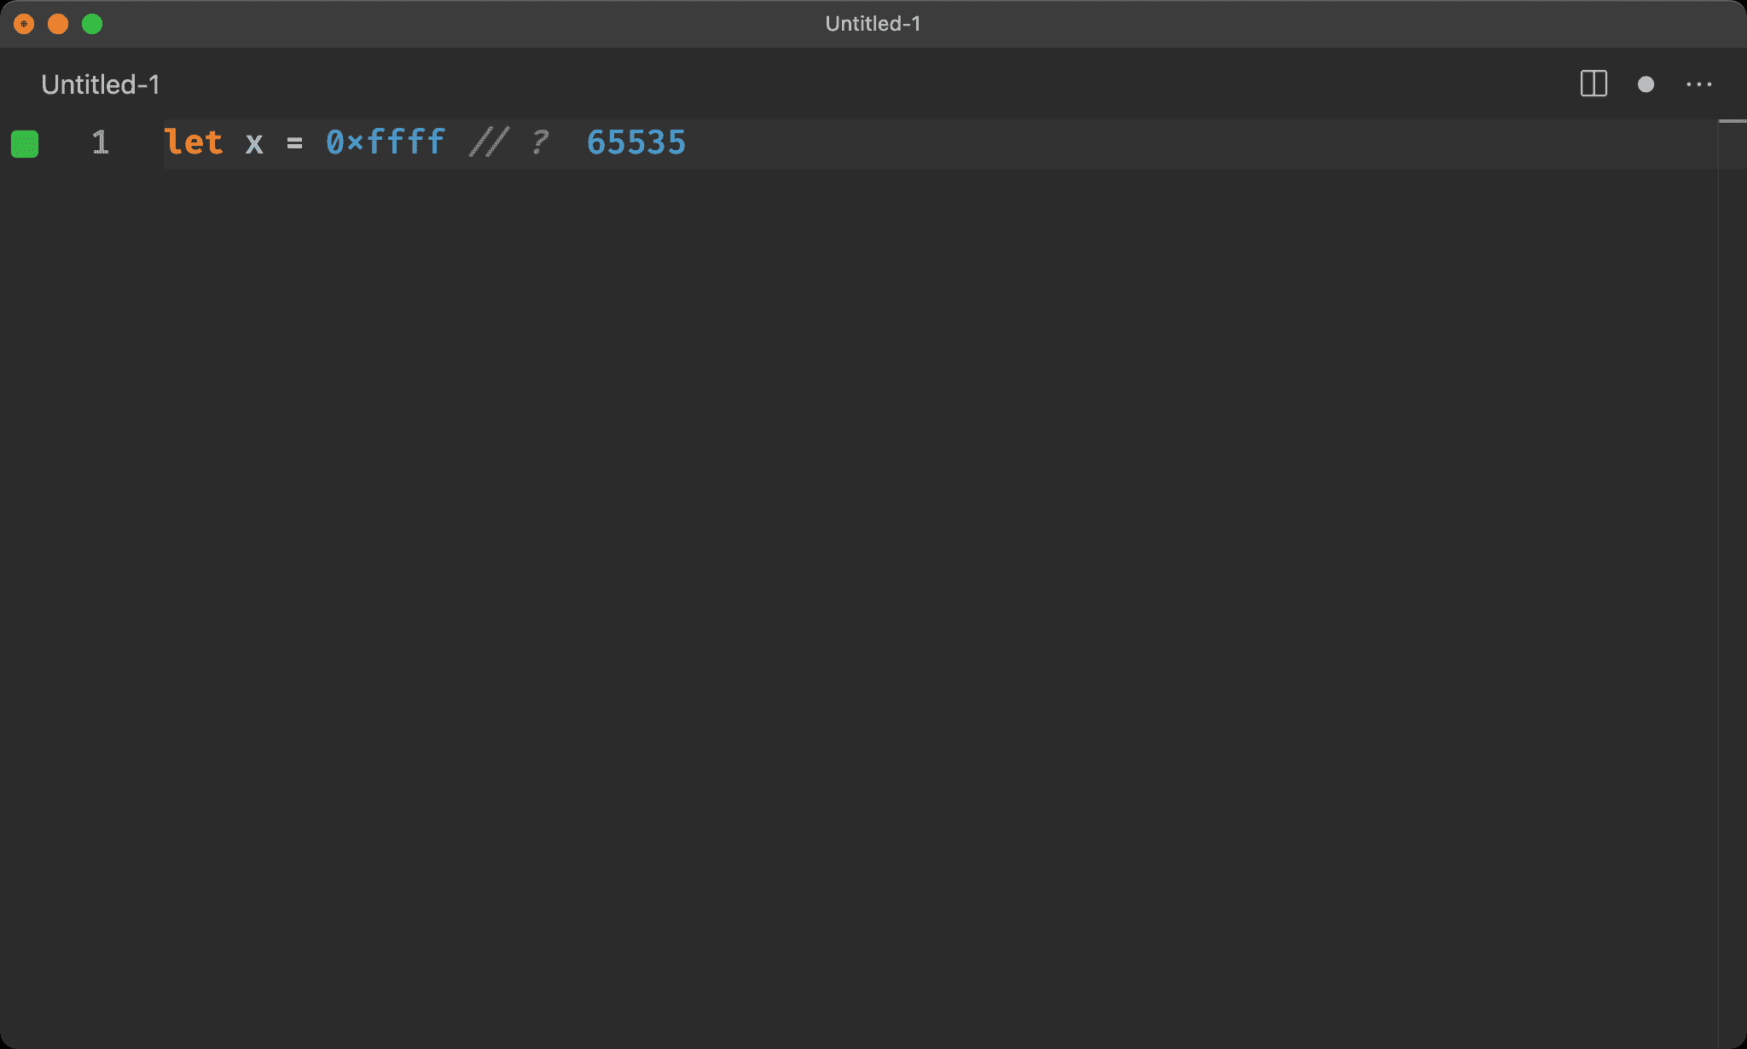The height and width of the screenshot is (1049, 1747).
Task: Click the minimap slider at top right
Action: pos(1732,122)
